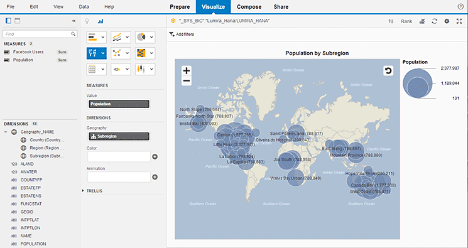
Task: Open help question mark
Action: point(460,6)
